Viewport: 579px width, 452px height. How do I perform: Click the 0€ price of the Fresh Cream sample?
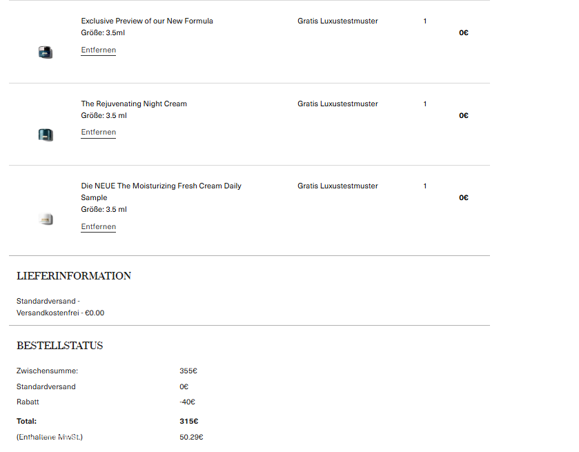[x=464, y=198]
